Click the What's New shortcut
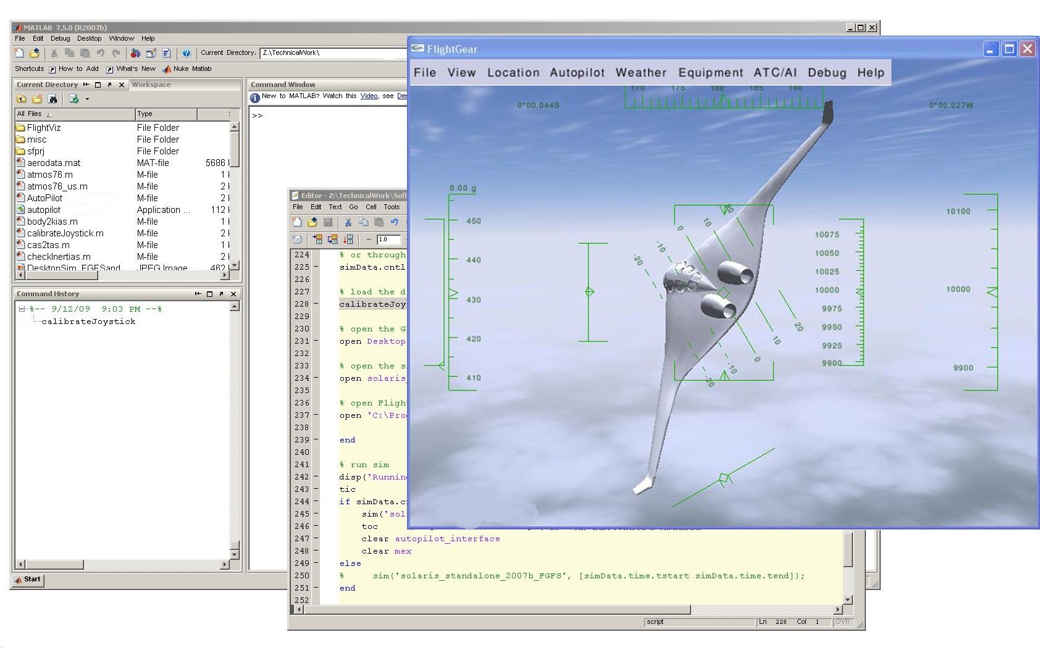Viewport: 1040px width, 648px height. coord(131,69)
